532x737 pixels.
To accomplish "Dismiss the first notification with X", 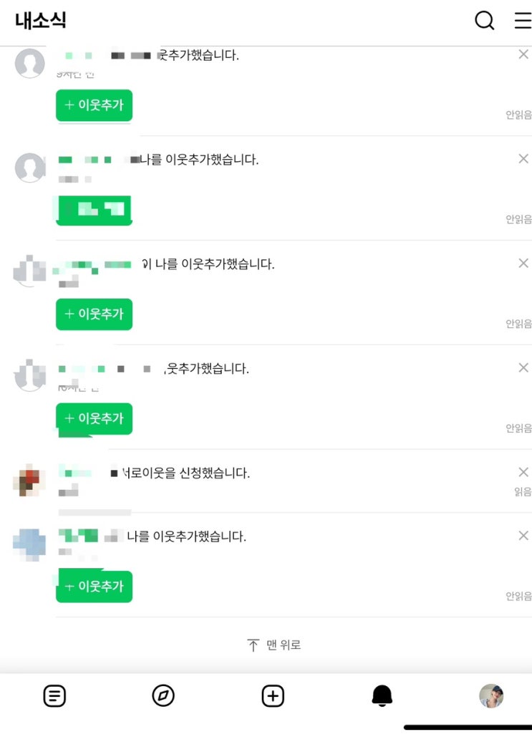I will [x=523, y=54].
